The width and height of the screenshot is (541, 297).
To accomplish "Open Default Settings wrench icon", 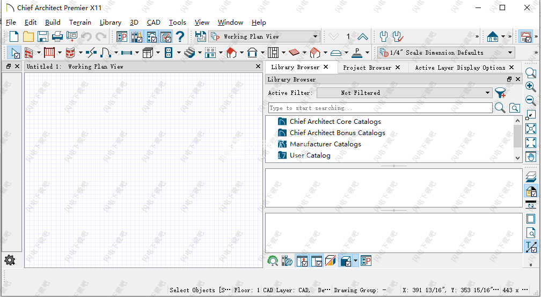I will pyautogui.click(x=383, y=36).
